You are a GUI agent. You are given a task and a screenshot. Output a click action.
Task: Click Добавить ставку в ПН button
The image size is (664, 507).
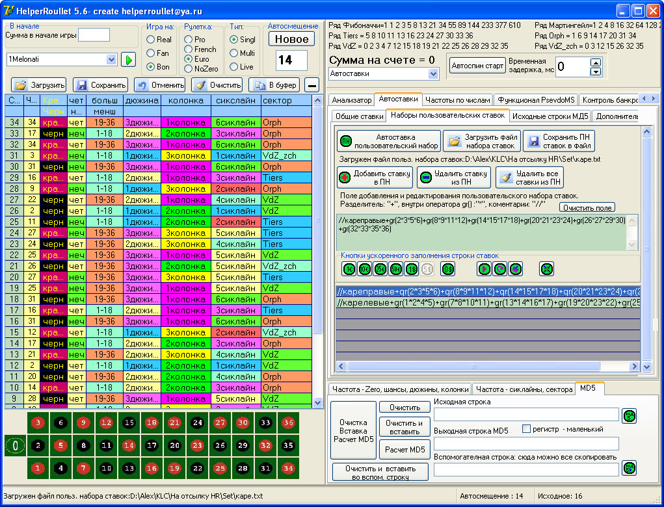375,177
